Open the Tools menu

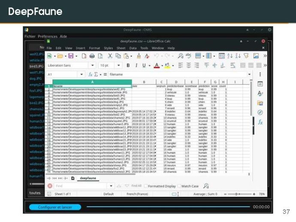pyautogui.click(x=144, y=48)
